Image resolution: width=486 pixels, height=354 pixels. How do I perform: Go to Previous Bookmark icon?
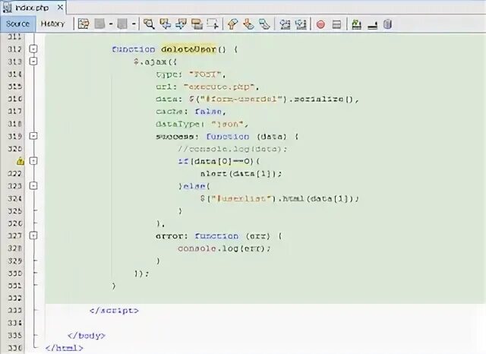[x=232, y=24]
